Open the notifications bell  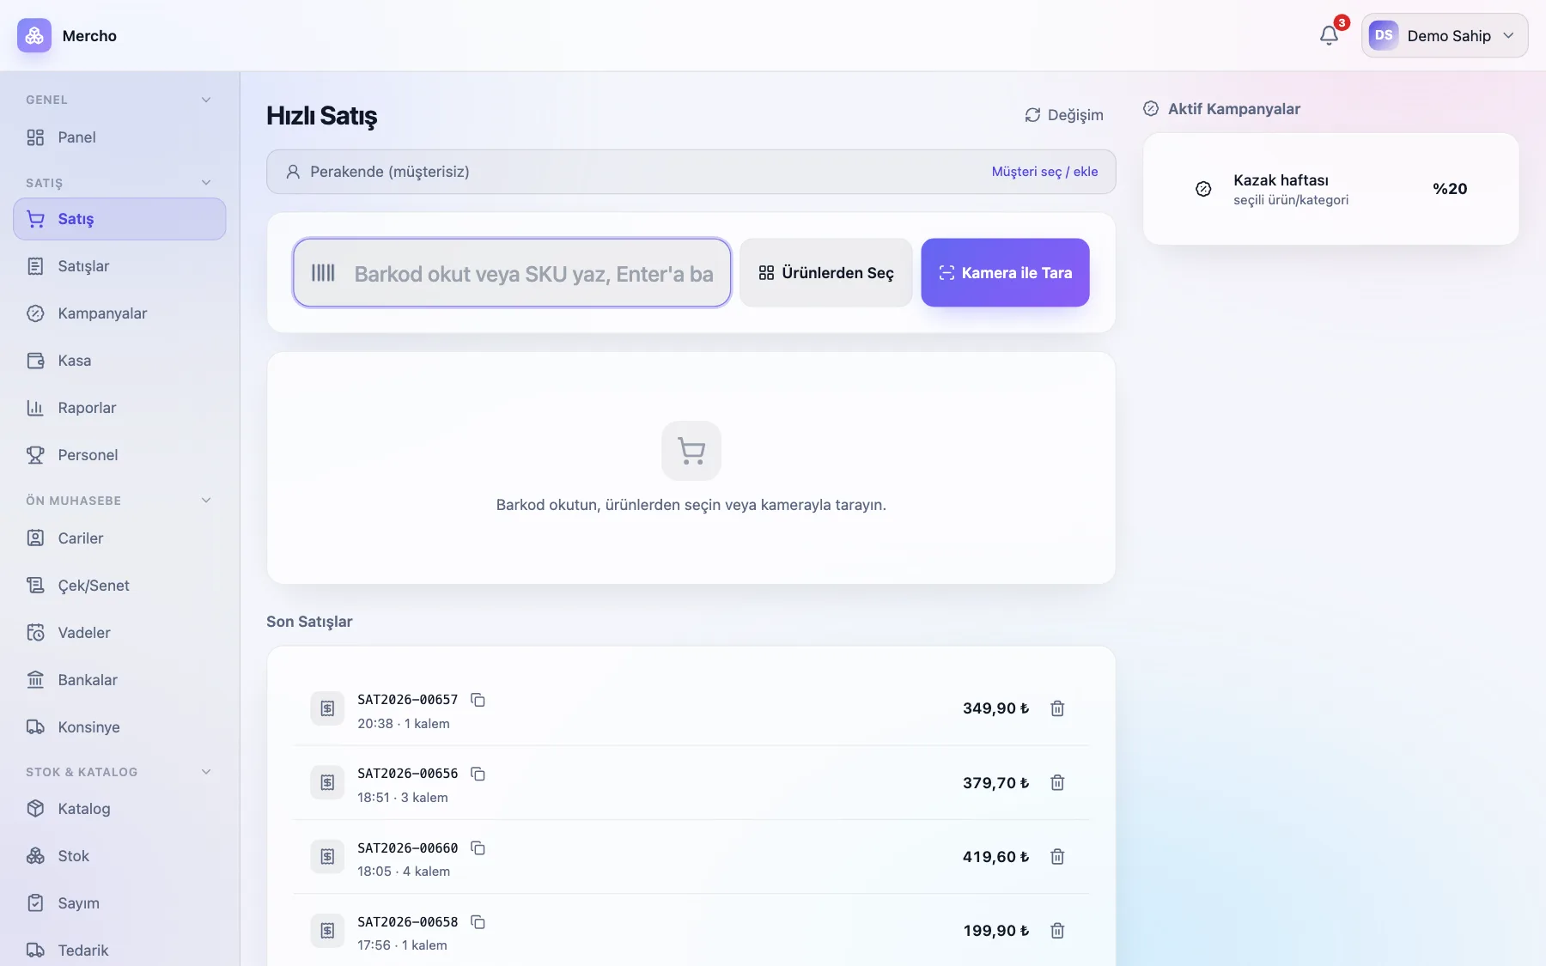pos(1329,35)
